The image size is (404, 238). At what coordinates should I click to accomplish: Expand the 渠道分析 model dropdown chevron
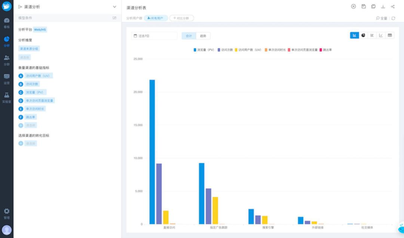(x=114, y=7)
